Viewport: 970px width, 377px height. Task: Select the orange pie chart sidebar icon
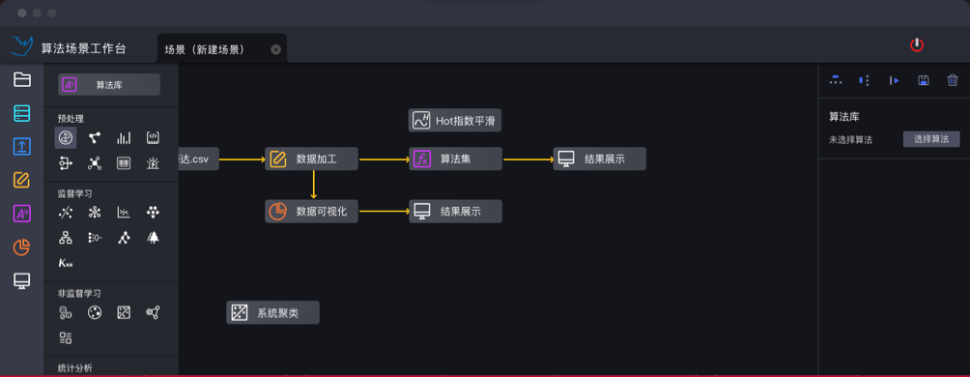(22, 247)
